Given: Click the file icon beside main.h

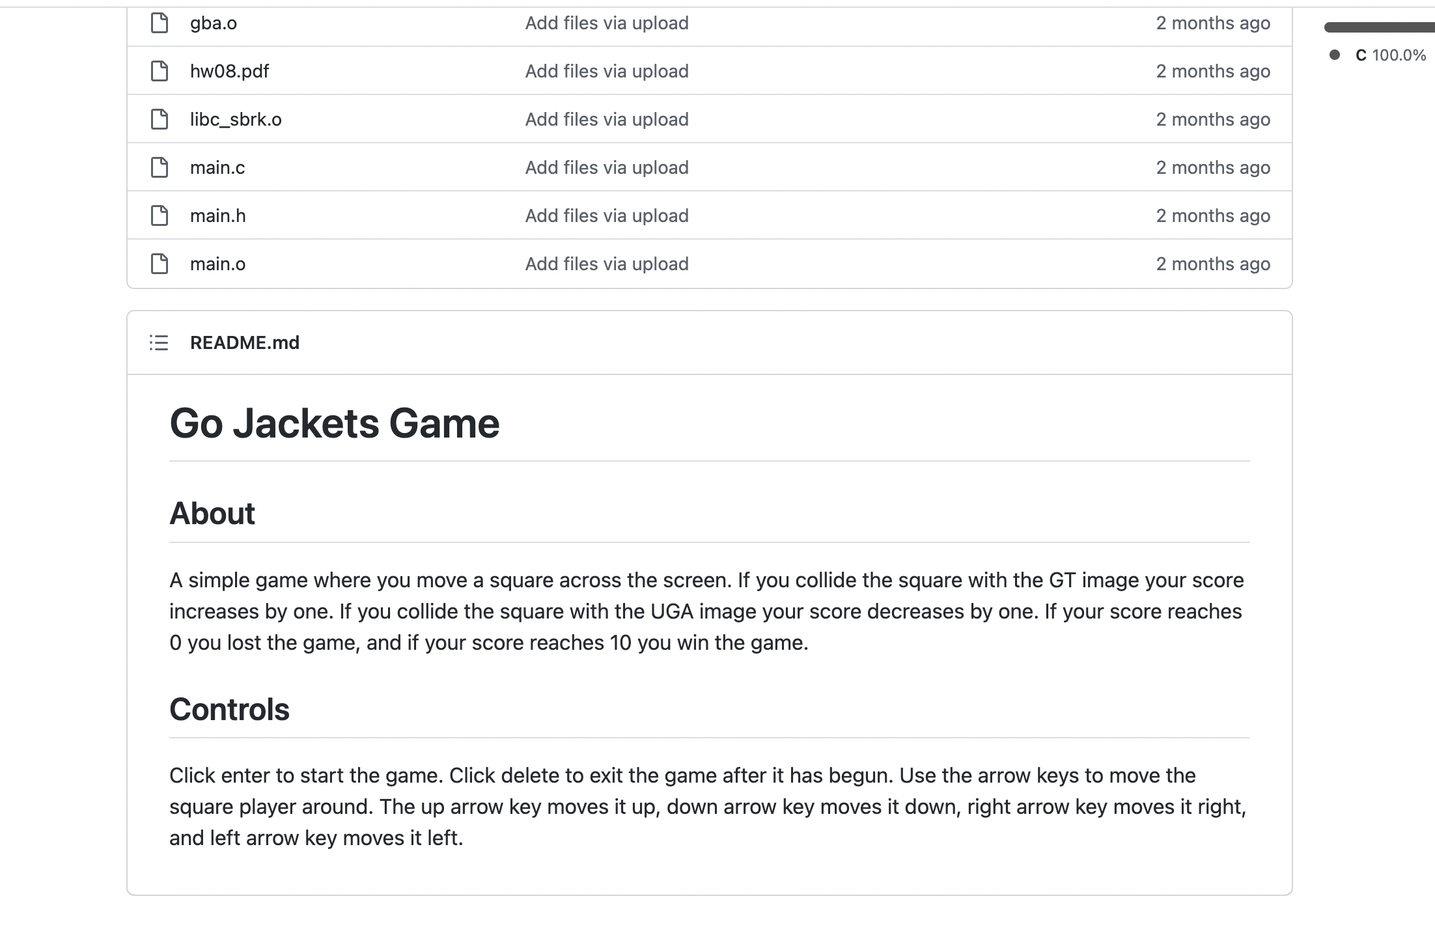Looking at the screenshot, I should pos(160,216).
